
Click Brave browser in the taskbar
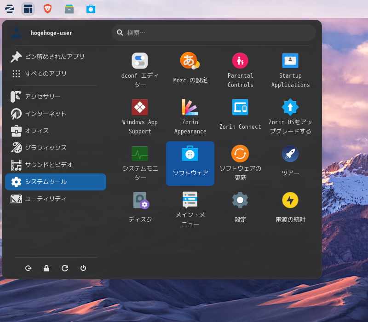48,9
